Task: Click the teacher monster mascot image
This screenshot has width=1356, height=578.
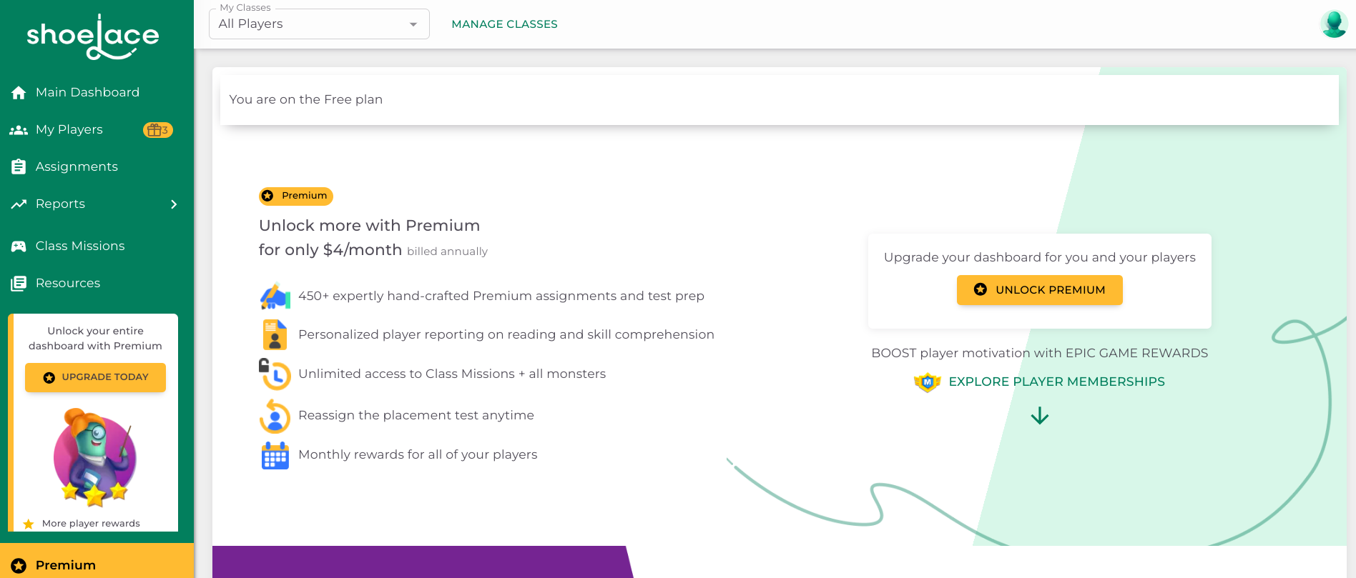Action: pos(95,457)
